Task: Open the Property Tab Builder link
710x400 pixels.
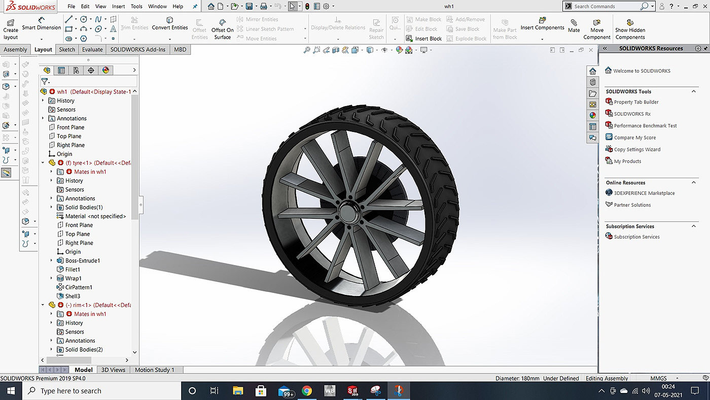Action: pos(636,102)
